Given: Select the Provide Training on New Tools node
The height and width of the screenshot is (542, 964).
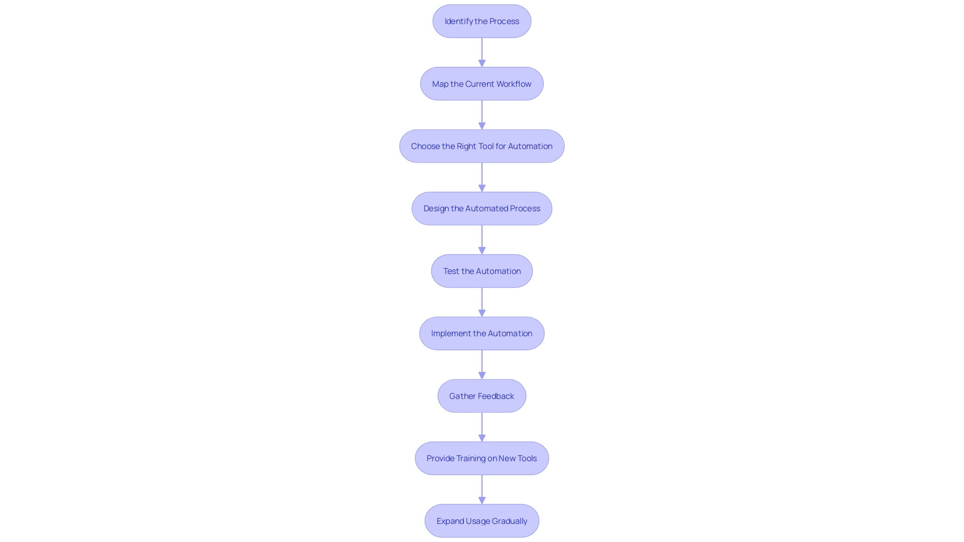Looking at the screenshot, I should pyautogui.click(x=482, y=459).
